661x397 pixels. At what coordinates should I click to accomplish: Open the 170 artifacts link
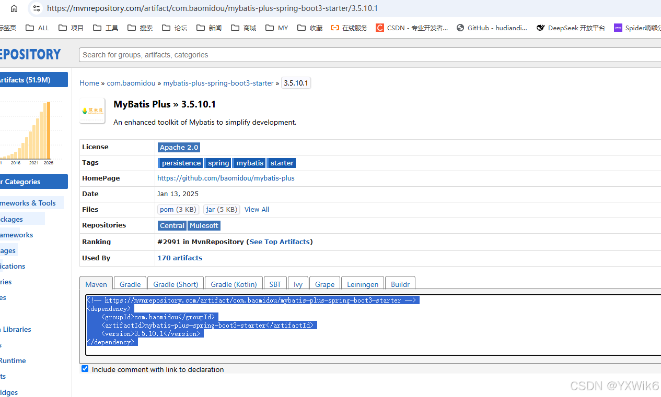[x=180, y=258]
